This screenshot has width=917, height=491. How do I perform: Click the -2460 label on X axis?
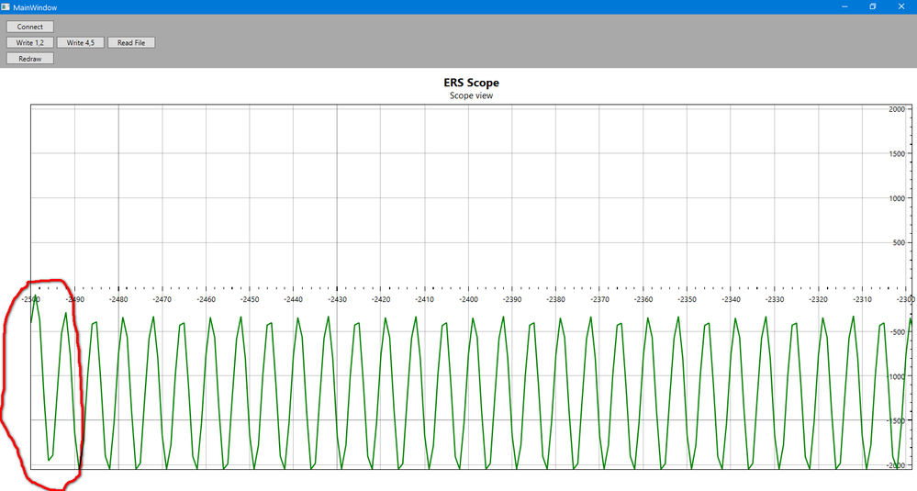click(206, 299)
